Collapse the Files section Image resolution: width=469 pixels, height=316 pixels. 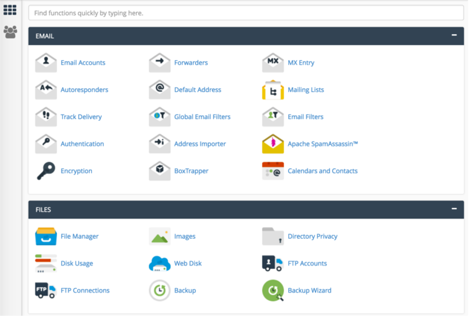click(x=454, y=209)
